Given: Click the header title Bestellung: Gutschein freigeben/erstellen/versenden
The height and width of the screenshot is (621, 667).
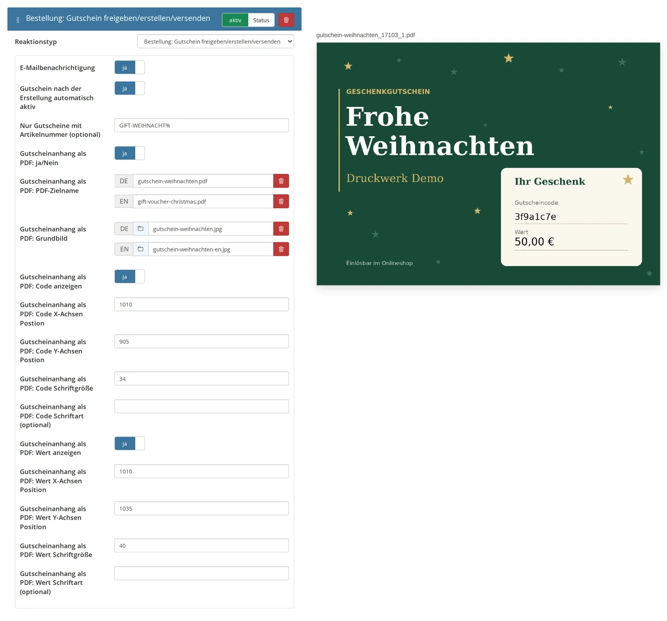Looking at the screenshot, I should tap(118, 18).
